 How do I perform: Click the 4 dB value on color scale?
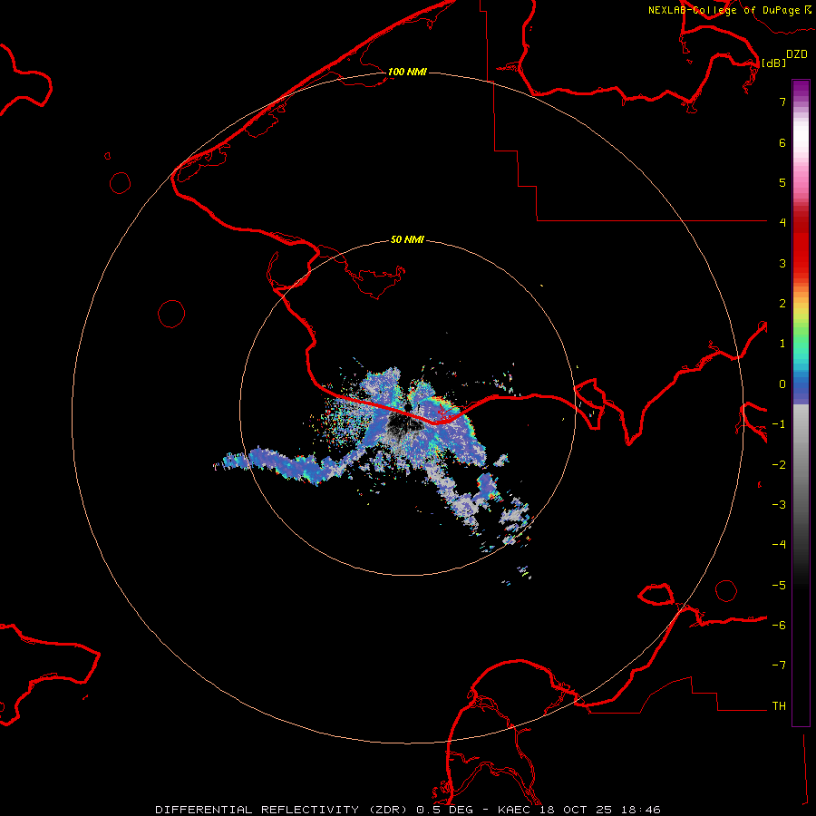coord(782,222)
